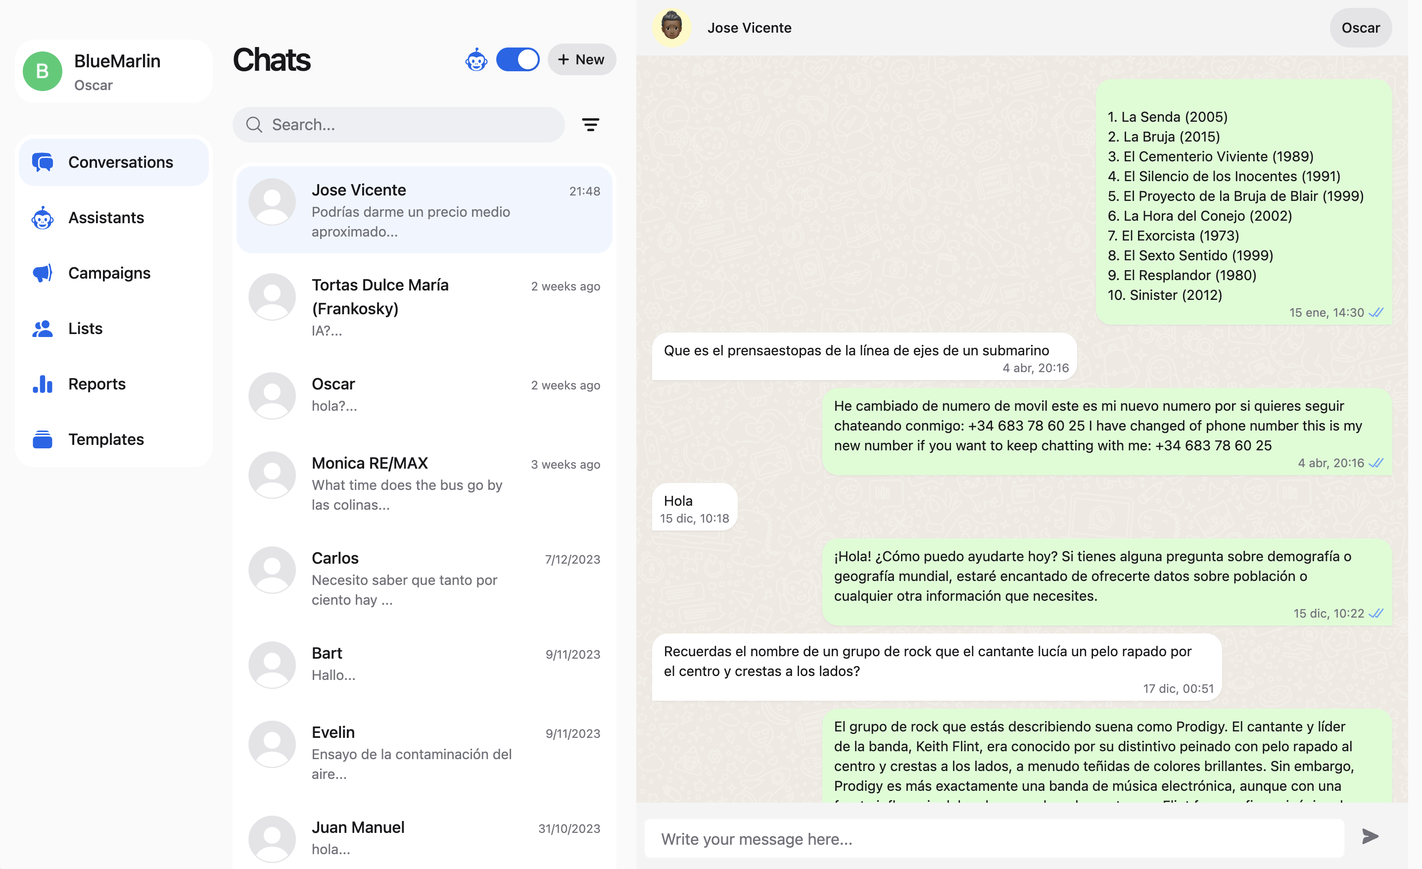This screenshot has width=1422, height=869.
Task: Go to Templates section
Action: pos(106,439)
